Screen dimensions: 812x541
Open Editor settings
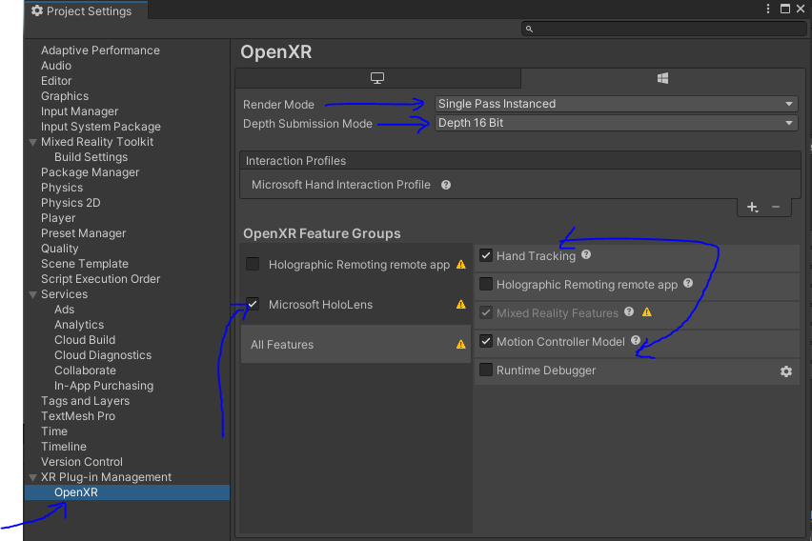[56, 81]
